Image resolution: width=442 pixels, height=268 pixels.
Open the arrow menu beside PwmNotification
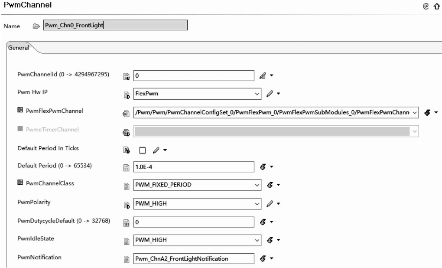[271, 258]
